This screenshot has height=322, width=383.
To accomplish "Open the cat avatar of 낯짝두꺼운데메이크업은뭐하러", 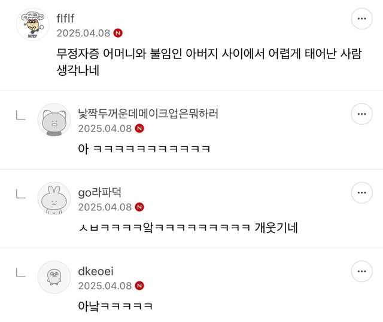I will (54, 119).
